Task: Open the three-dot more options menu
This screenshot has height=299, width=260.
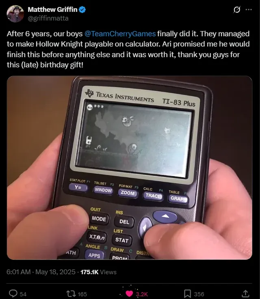Action: pyautogui.click(x=249, y=10)
